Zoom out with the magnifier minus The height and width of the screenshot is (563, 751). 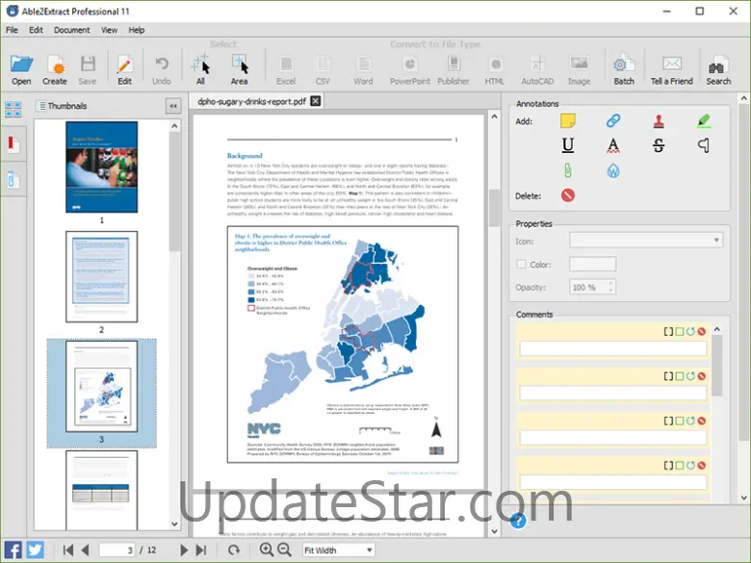pos(284,550)
